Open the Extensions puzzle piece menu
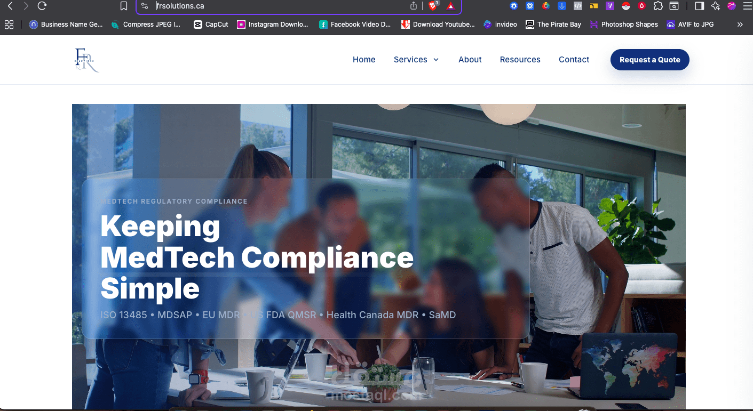The image size is (753, 411). [658, 6]
